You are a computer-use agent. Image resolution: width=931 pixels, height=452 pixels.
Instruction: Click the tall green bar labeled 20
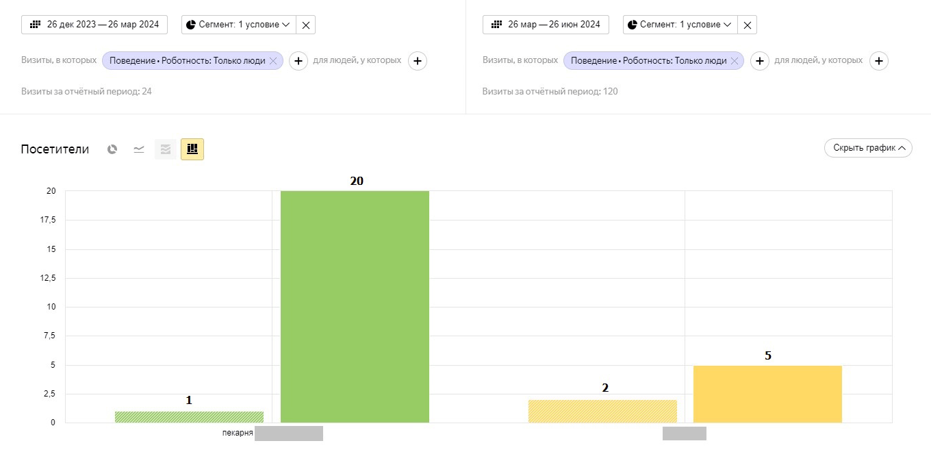[355, 306]
